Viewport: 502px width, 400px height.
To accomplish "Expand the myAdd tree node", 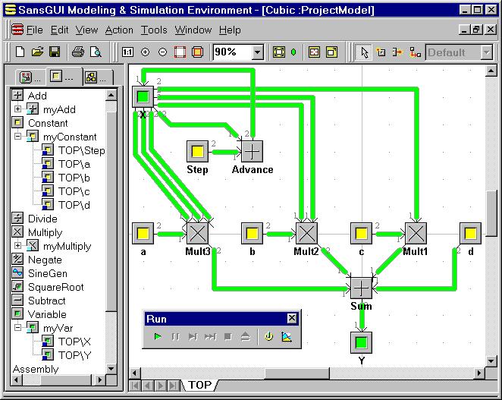I will tap(18, 109).
